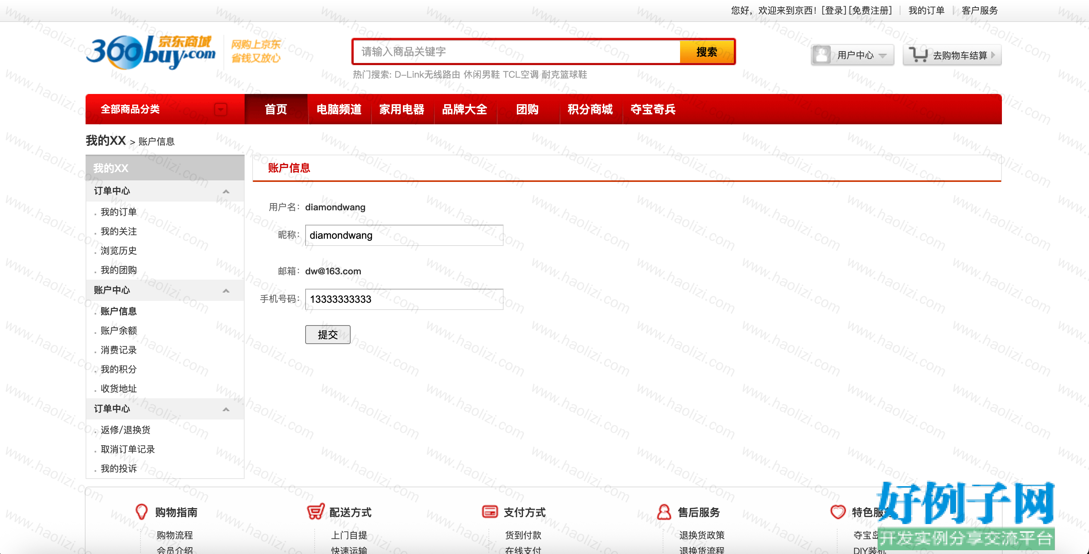The height and width of the screenshot is (554, 1089).
Task: Open 我的订单 in sidebar
Action: pos(119,212)
